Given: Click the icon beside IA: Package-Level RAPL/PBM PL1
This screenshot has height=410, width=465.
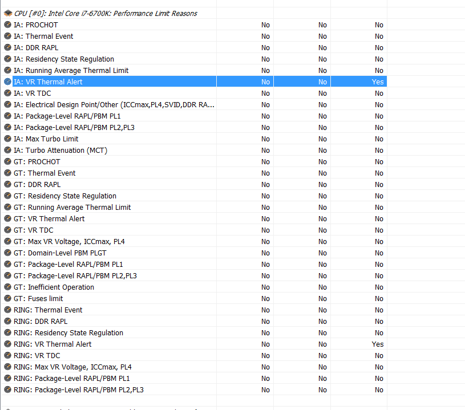Looking at the screenshot, I should point(8,116).
